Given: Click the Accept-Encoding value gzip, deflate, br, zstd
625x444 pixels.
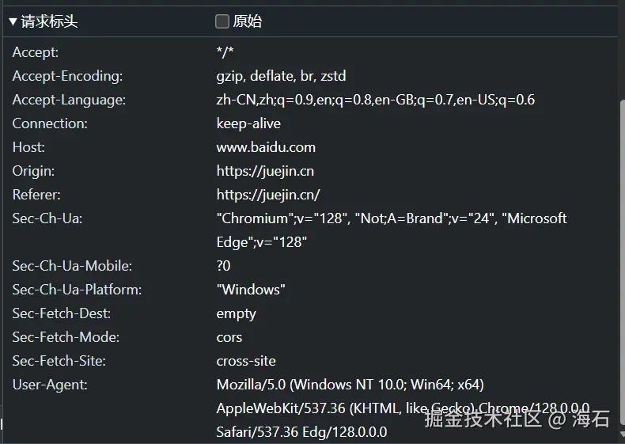Looking at the screenshot, I should coord(281,76).
